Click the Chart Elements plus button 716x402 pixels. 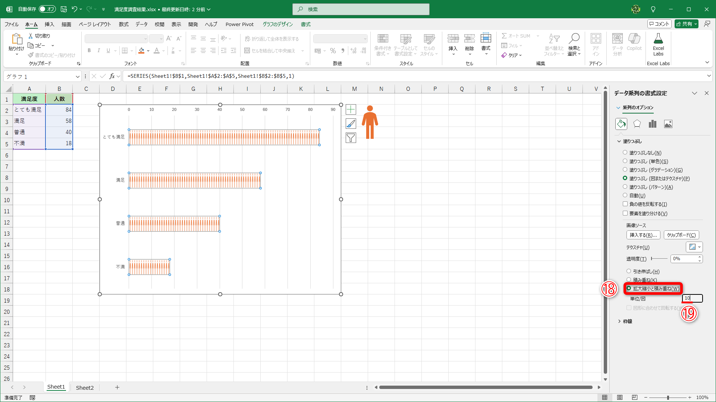click(351, 109)
